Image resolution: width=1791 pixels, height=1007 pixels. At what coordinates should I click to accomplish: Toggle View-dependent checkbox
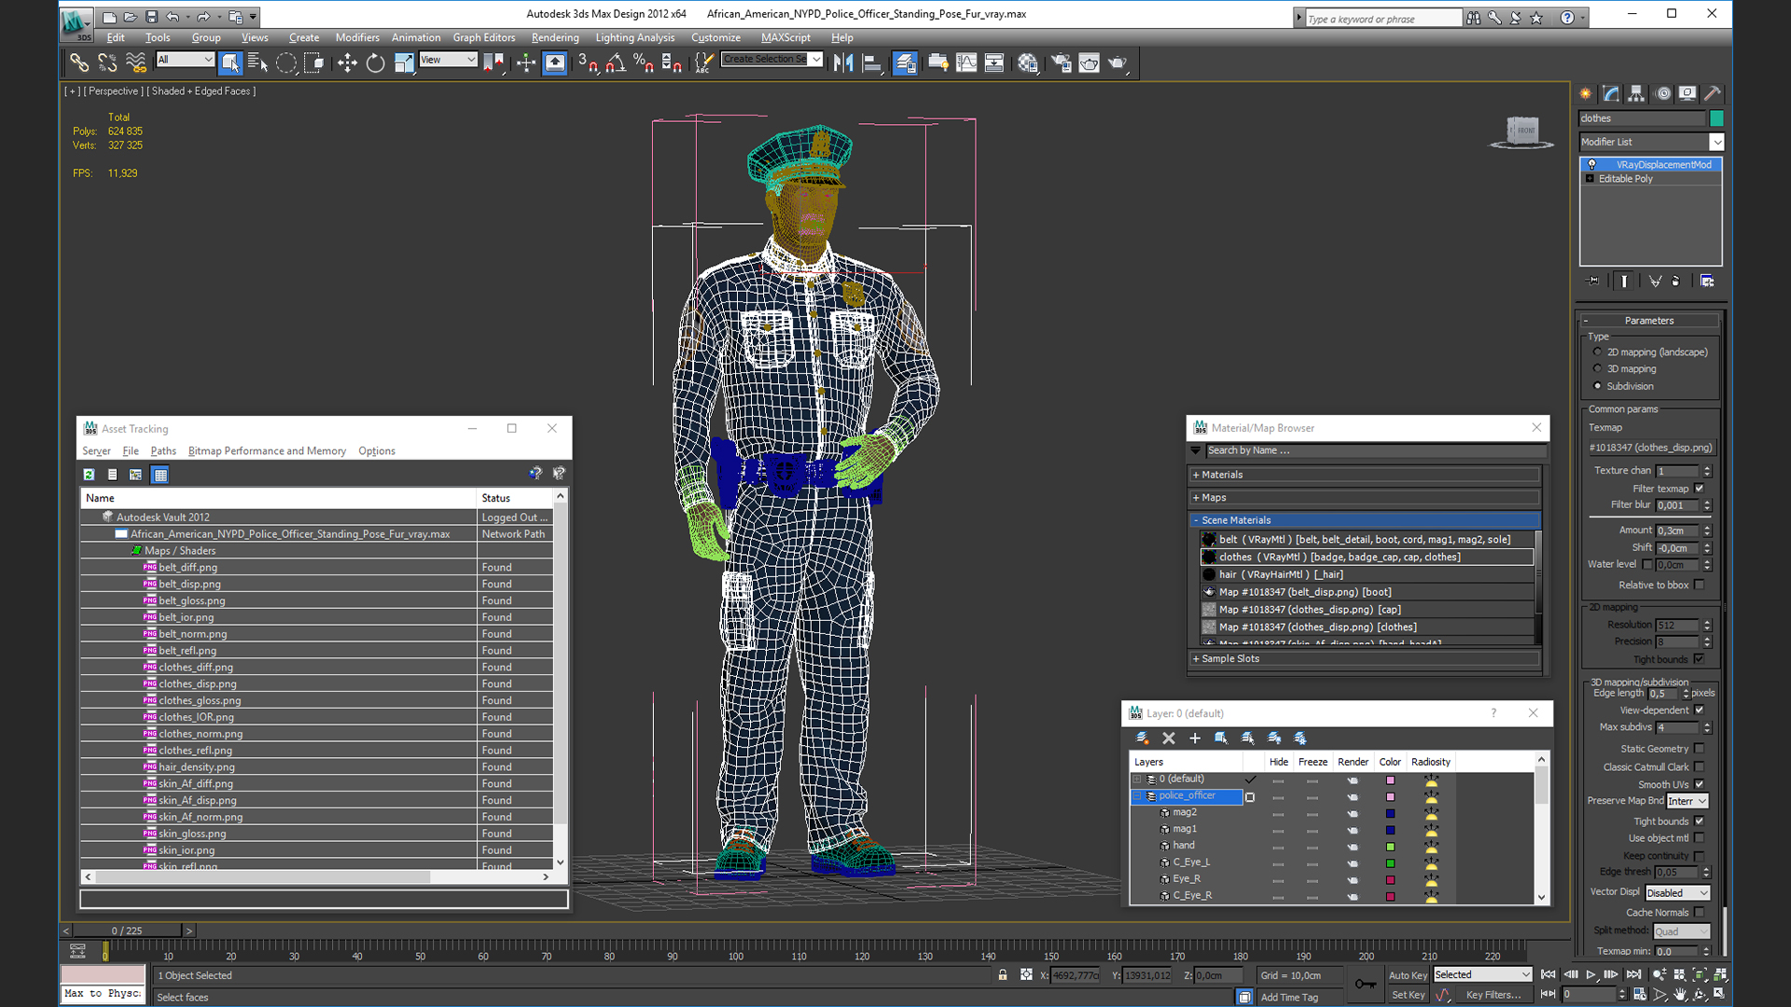(1700, 710)
